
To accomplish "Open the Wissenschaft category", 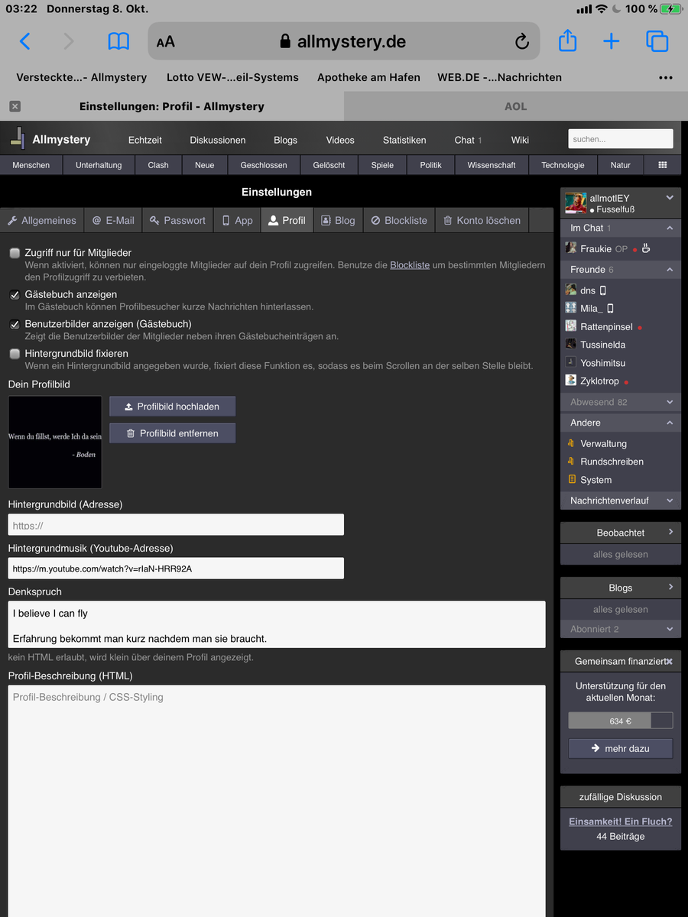I will (x=492, y=165).
